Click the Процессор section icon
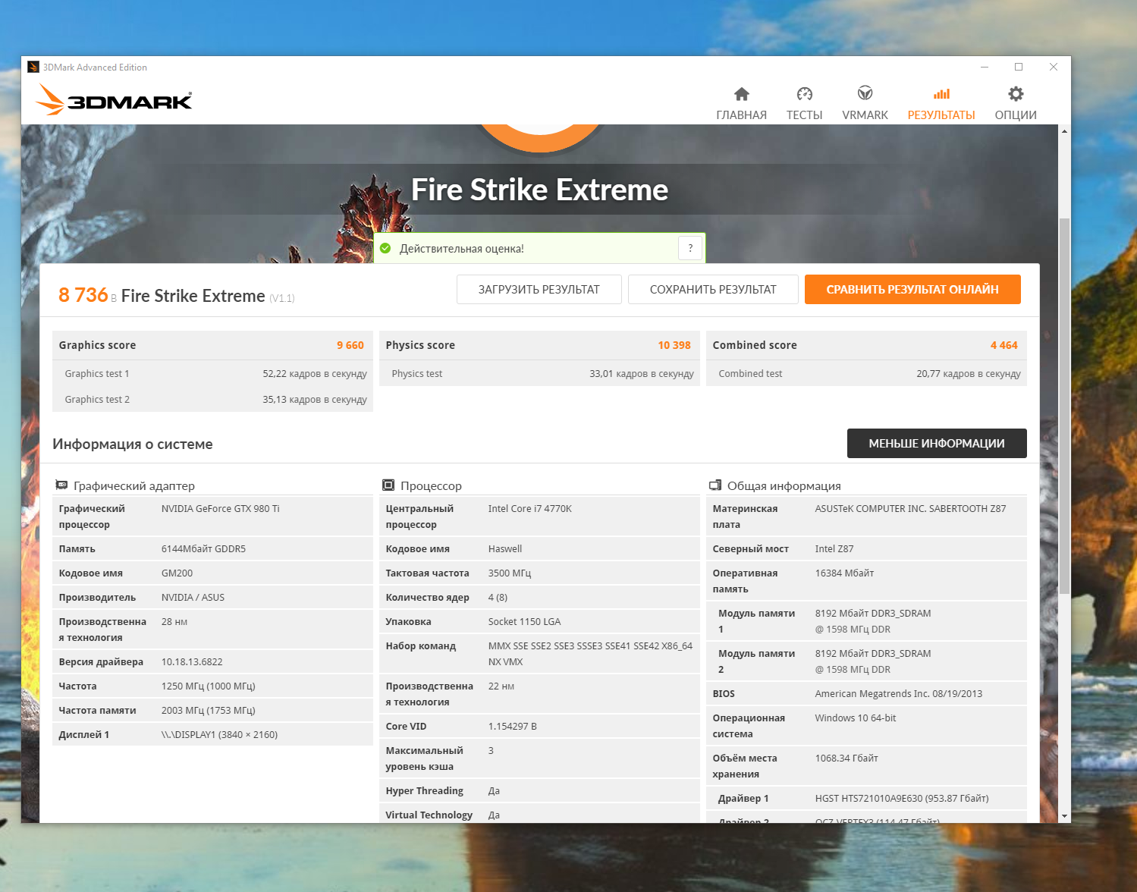This screenshot has height=892, width=1137. (x=388, y=485)
